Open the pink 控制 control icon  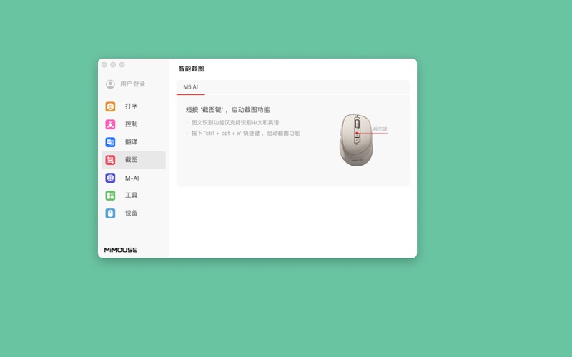click(110, 124)
